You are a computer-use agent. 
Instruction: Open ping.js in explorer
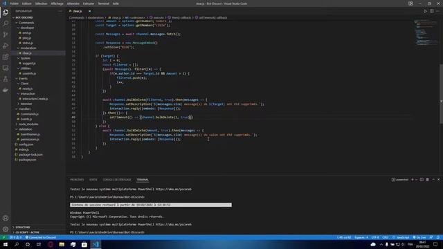point(27,38)
